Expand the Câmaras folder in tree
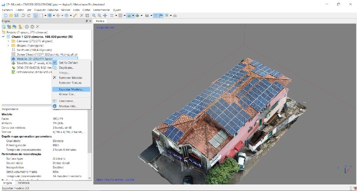The image size is (357, 191). 8,41
